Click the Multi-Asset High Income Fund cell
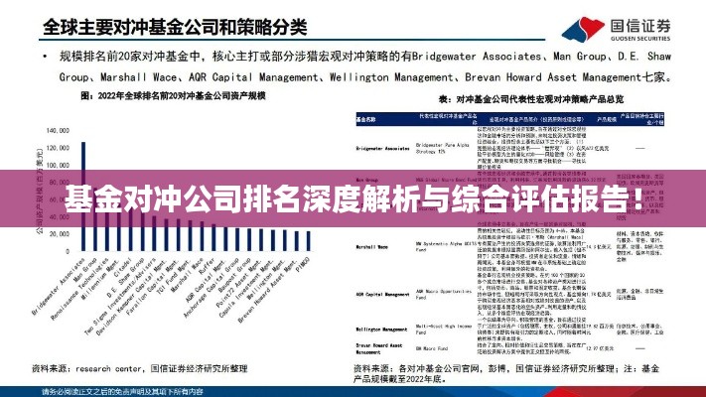This screenshot has height=397, width=706. 443,330
